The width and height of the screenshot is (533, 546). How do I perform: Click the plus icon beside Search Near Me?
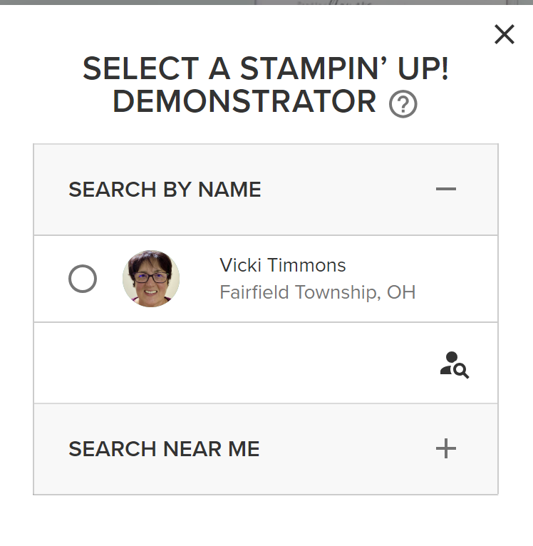click(x=446, y=448)
